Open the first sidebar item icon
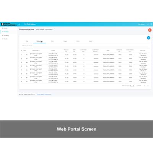This screenshot has width=153, height=153. click(3, 28)
